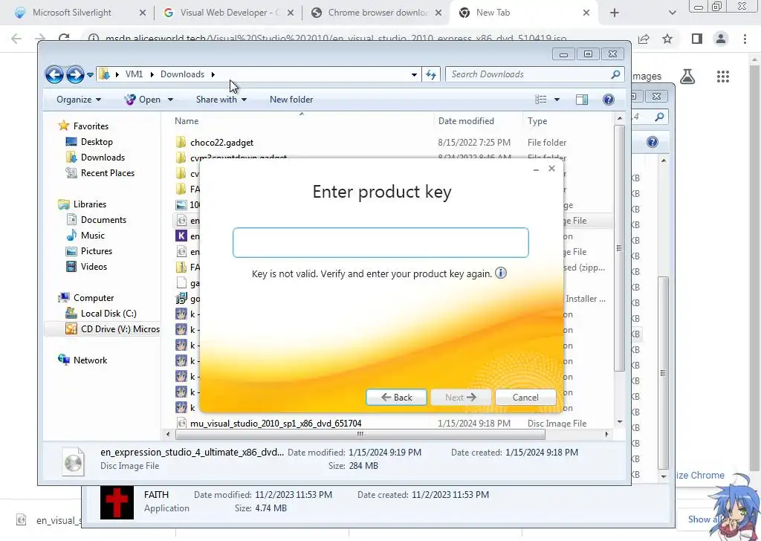The width and height of the screenshot is (761, 541).
Task: Close the New Tab tab
Action: [x=586, y=13]
